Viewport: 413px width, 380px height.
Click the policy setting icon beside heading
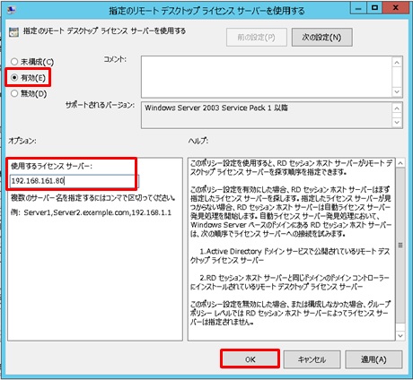(13, 32)
